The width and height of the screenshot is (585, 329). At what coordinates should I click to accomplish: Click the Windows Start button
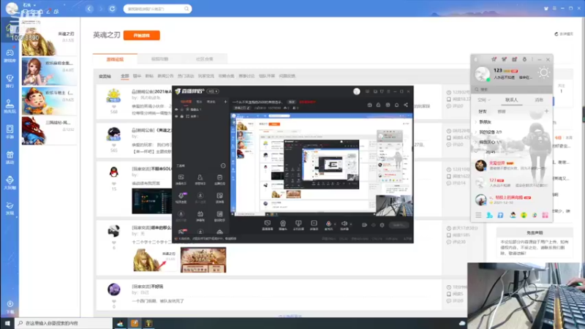click(x=7, y=323)
